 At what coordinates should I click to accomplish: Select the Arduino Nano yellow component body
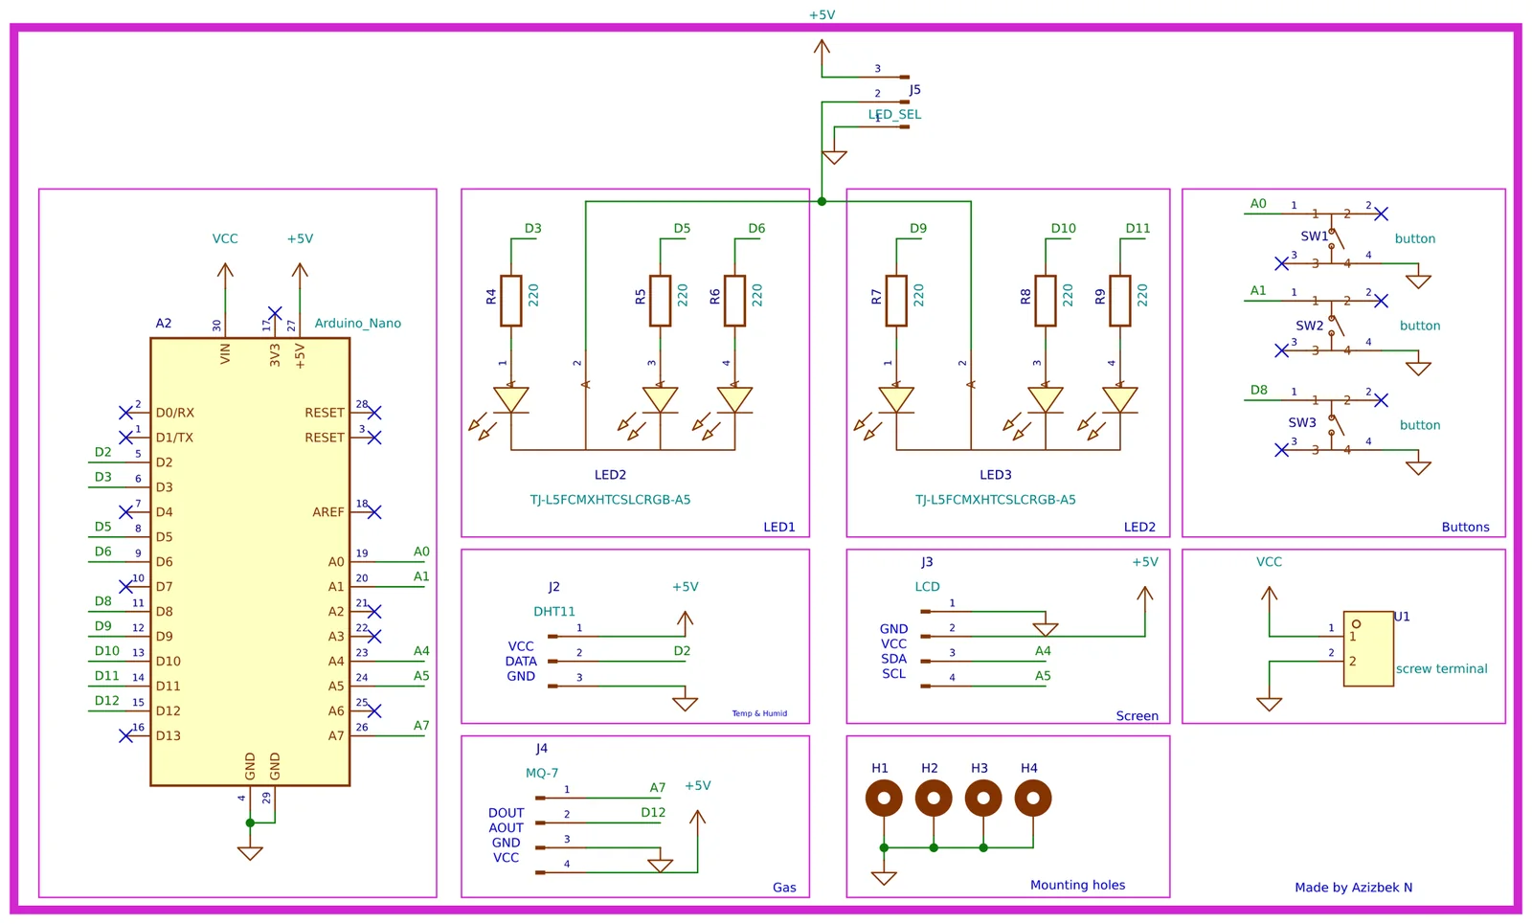250,562
